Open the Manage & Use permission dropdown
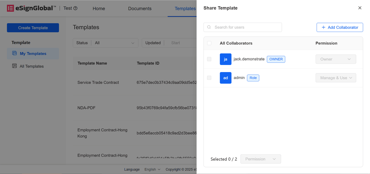Image resolution: width=370 pixels, height=174 pixels. point(336,78)
